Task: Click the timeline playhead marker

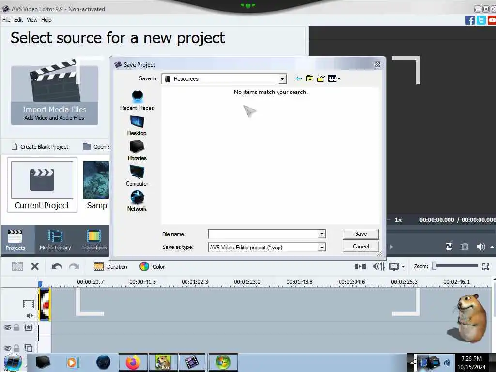Action: (40, 284)
